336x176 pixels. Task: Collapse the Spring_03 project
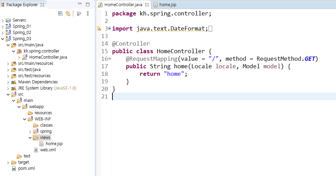[x=2, y=39]
